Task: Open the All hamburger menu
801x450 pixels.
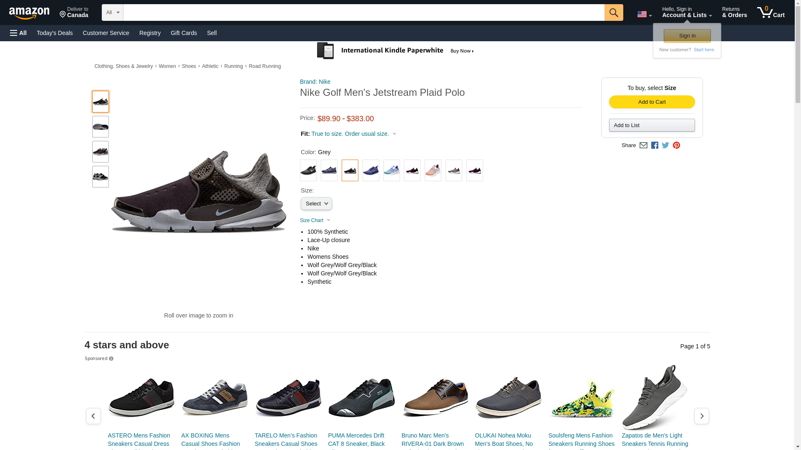Action: [x=18, y=33]
